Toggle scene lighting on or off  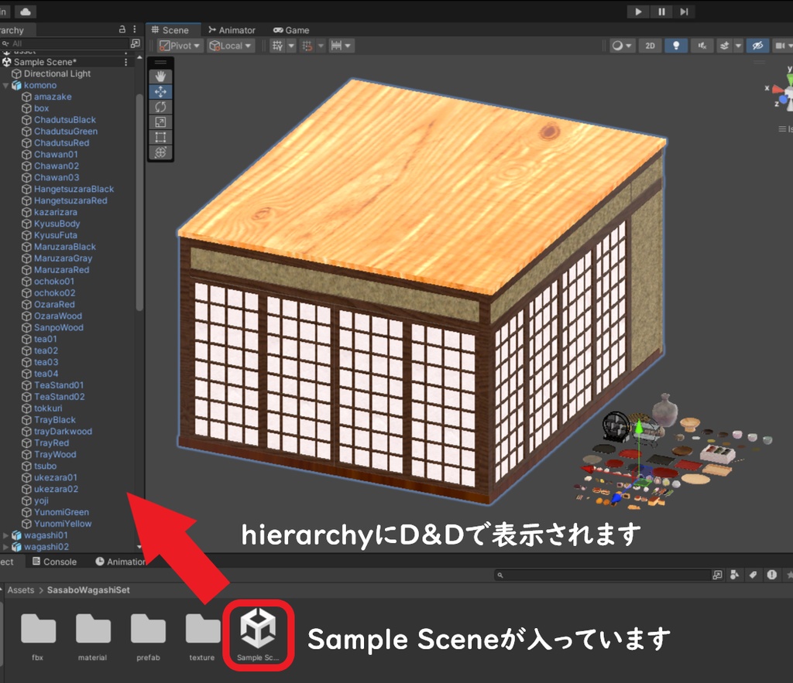(675, 46)
